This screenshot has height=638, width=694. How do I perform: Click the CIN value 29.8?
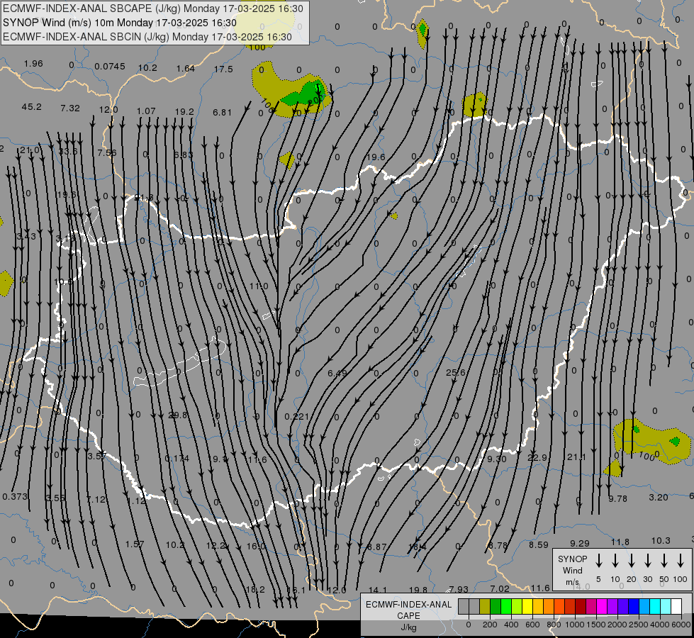point(178,415)
